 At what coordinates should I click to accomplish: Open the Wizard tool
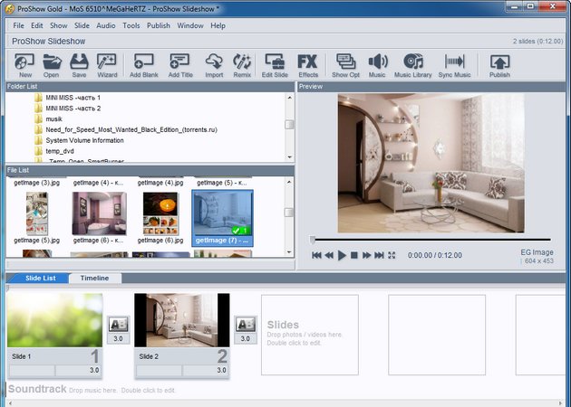107,64
